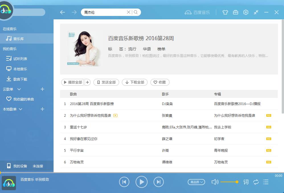Skip to next track

pos(159,182)
